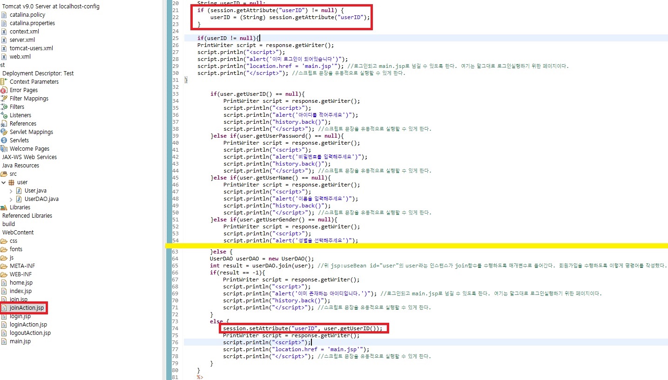Viewport: 668px width, 380px height.
Task: Click the home.jsp file icon
Action: coord(4,283)
